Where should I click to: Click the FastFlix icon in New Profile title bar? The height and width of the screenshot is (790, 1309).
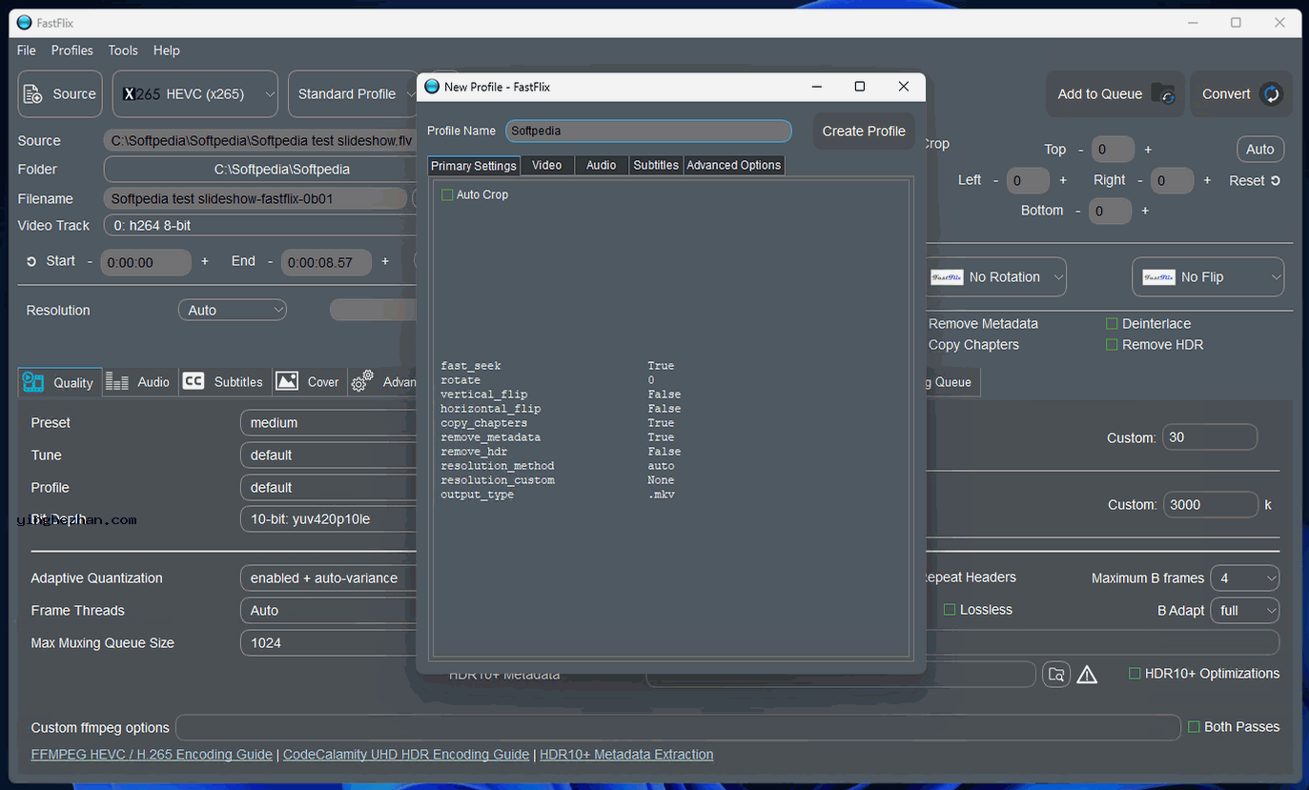coord(432,87)
